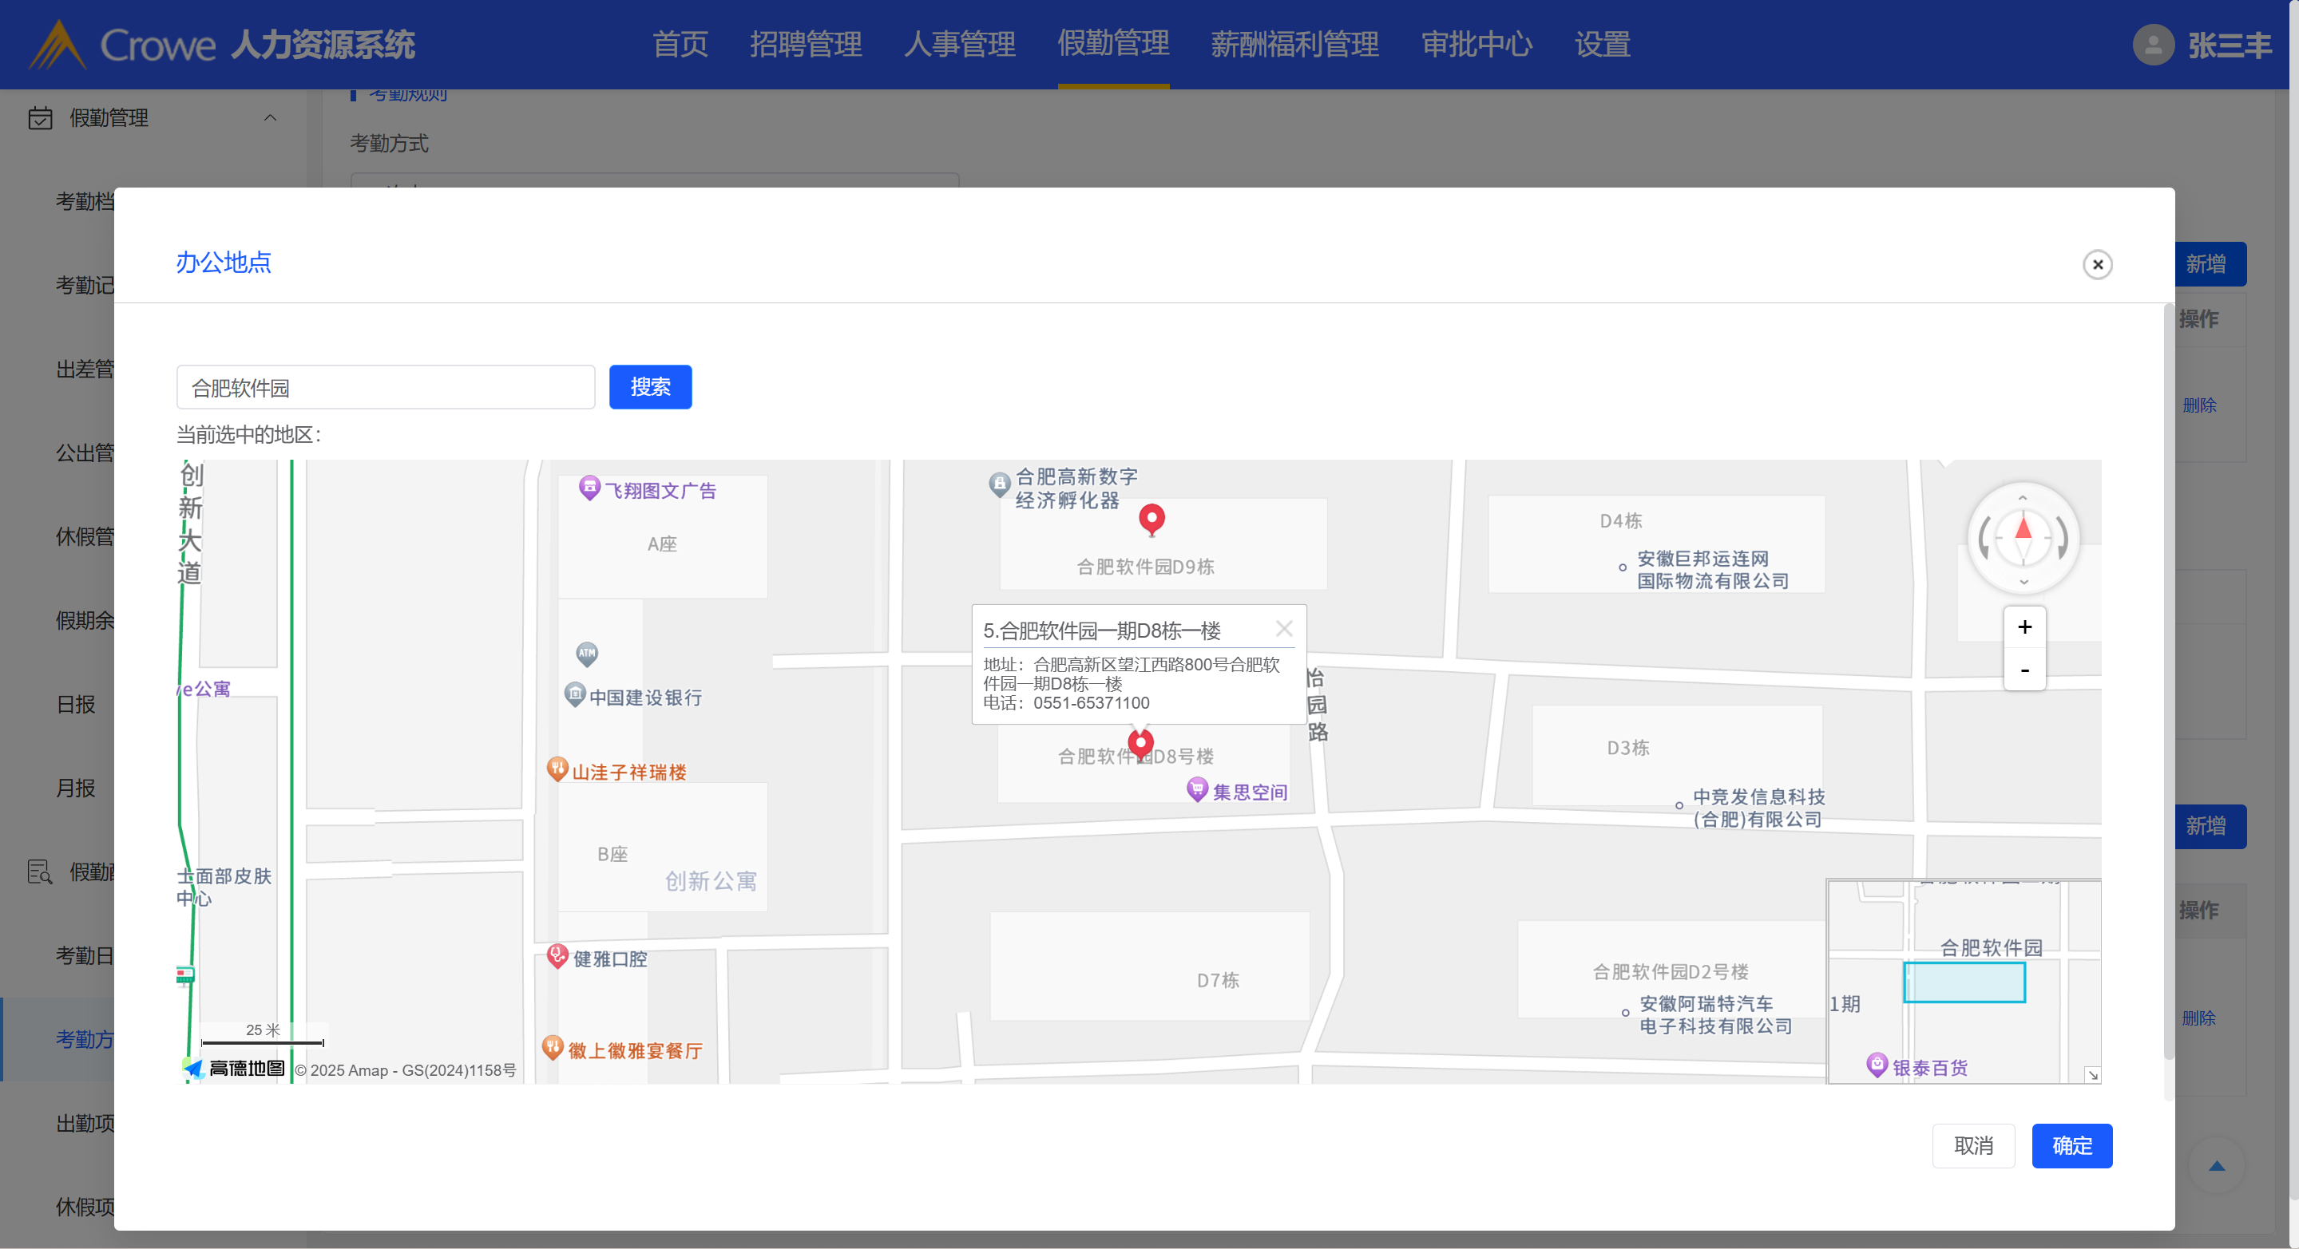This screenshot has height=1249, width=2299.
Task: Confirm selection with 确定 button
Action: [2071, 1145]
